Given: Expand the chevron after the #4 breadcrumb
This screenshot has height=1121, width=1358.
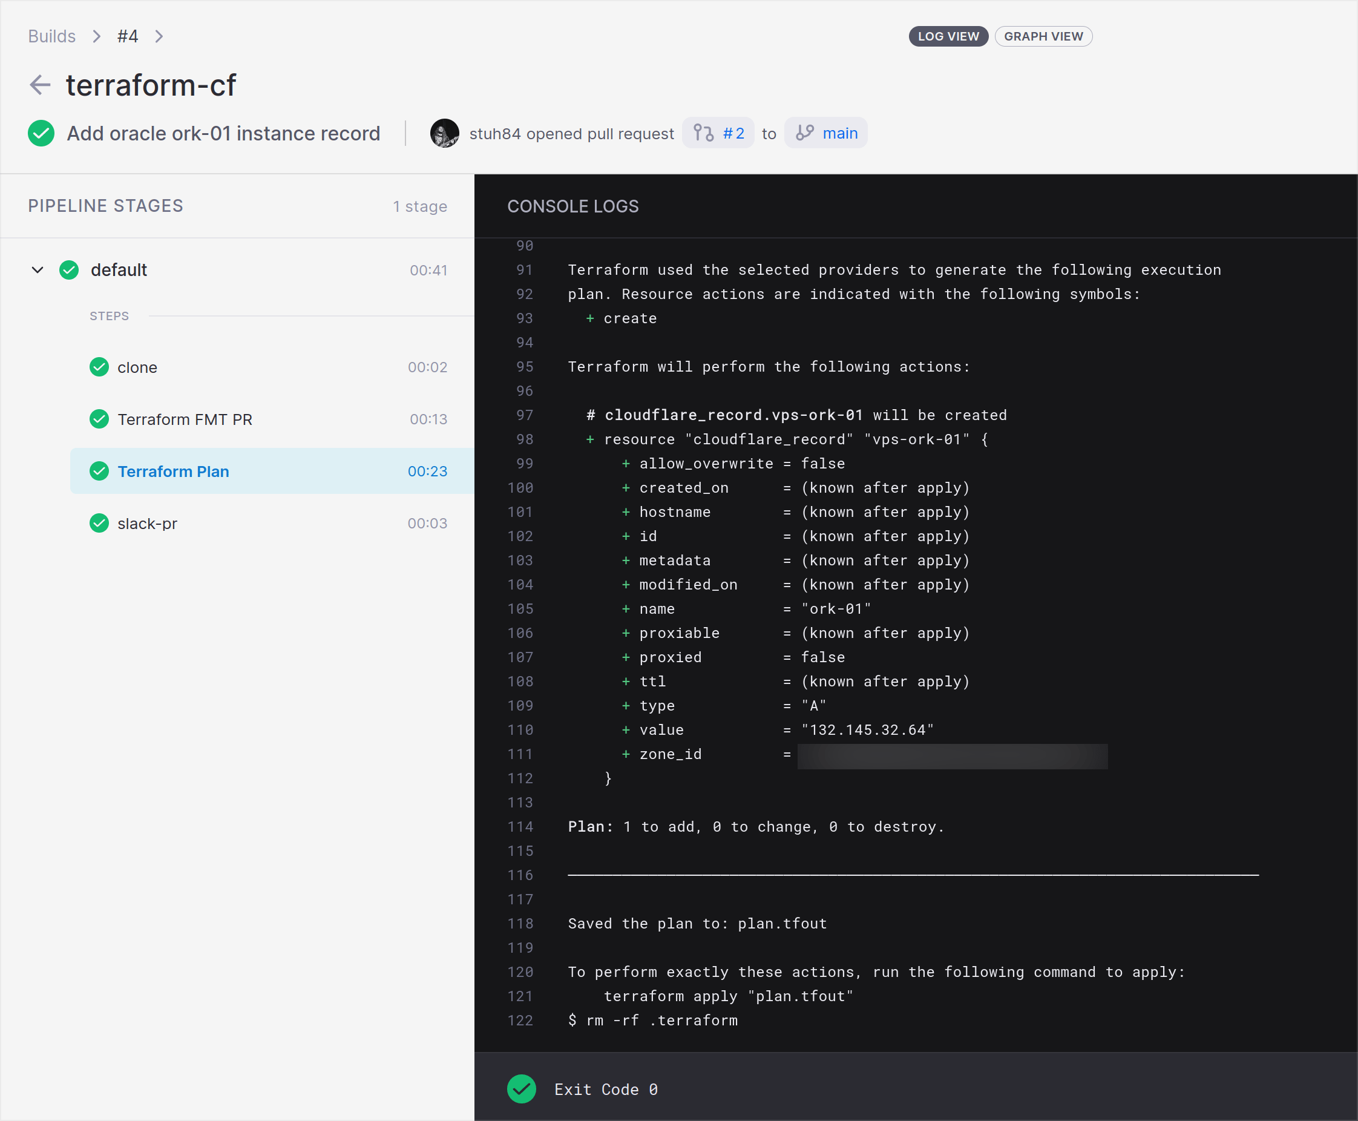Looking at the screenshot, I should (x=159, y=36).
